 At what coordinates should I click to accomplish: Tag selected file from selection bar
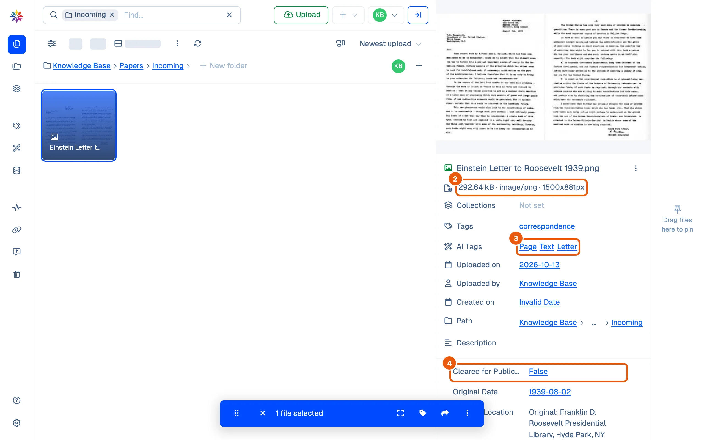pos(423,413)
